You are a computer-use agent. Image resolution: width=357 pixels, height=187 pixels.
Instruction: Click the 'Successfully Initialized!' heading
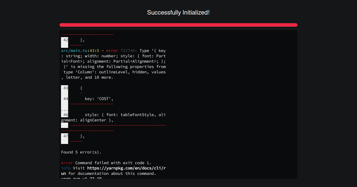pos(178,12)
